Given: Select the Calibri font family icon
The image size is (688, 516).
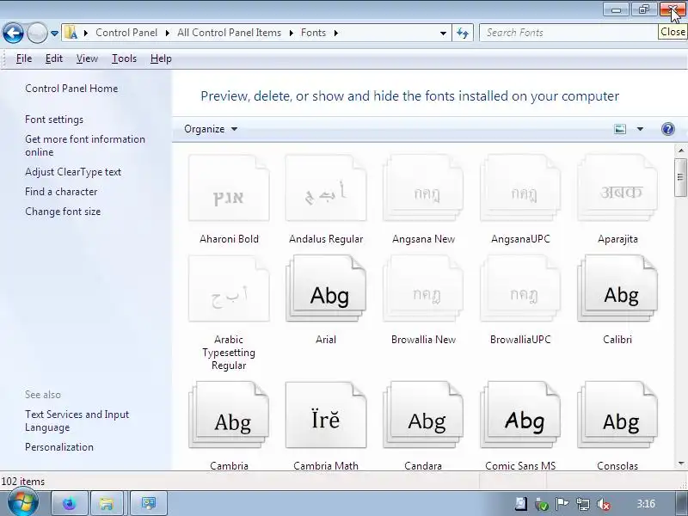Looking at the screenshot, I should (x=617, y=288).
